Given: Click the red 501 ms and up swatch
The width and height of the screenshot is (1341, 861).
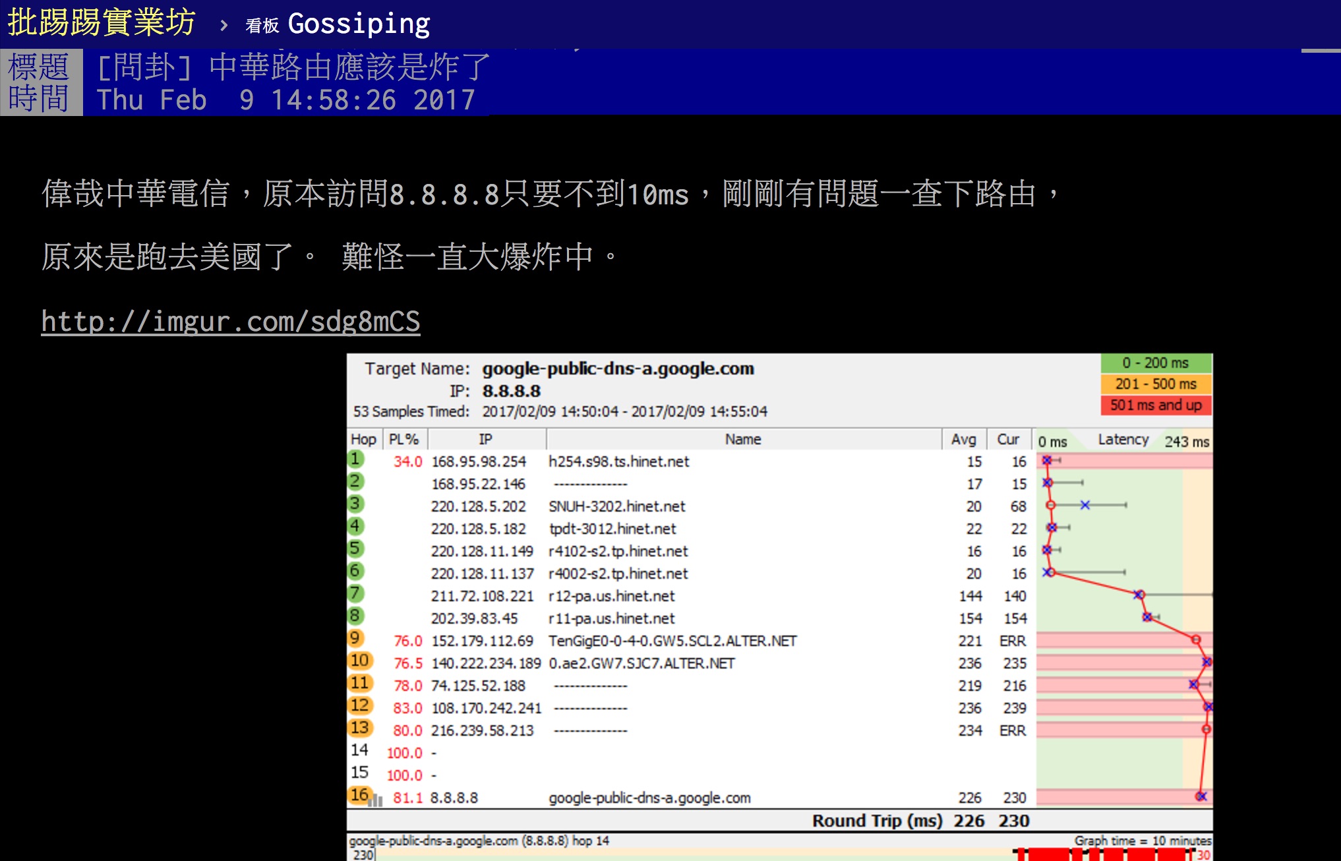Looking at the screenshot, I should coord(1156,405).
